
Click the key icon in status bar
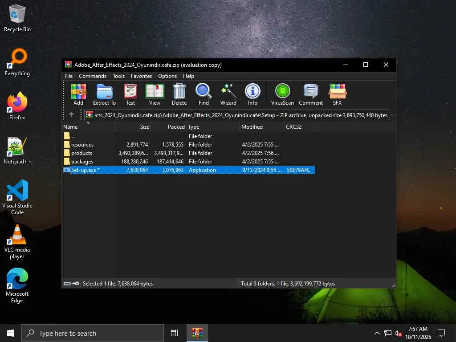[76, 284]
